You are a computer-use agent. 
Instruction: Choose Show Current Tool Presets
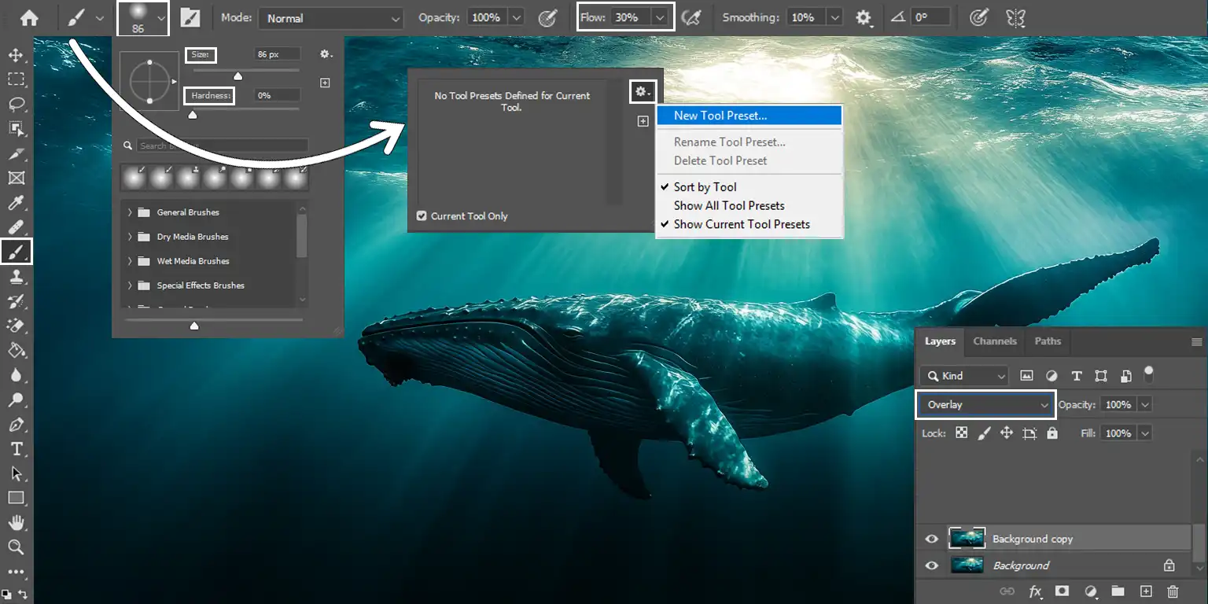(749, 224)
